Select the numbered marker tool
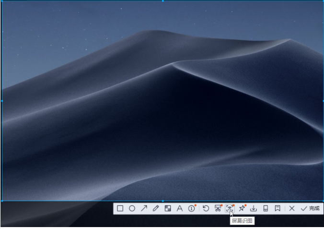The height and width of the screenshot is (229, 324). pos(192,208)
